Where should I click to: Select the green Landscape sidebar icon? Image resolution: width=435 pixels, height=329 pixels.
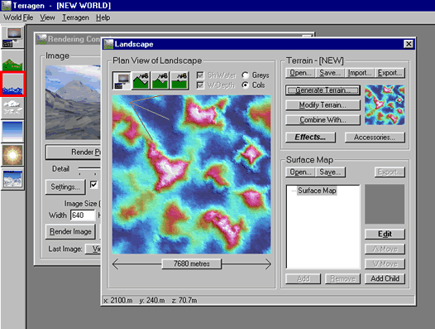(12, 60)
